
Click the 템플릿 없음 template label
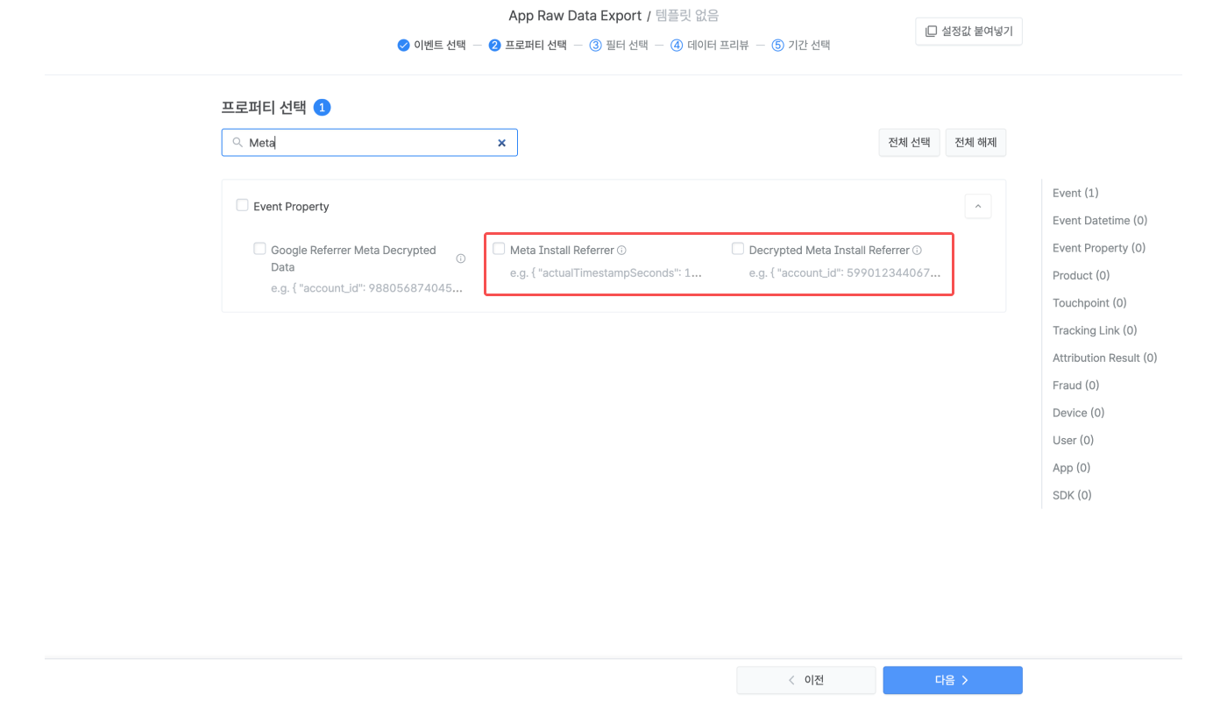point(687,17)
